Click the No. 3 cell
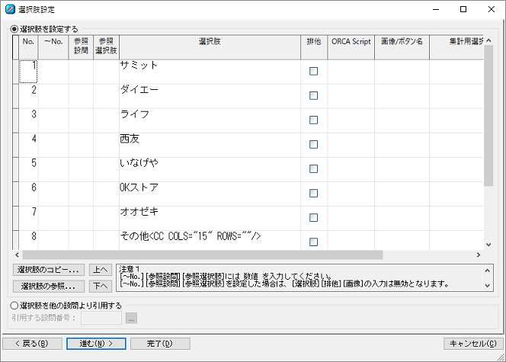Screen dimensions: 506x362 click(x=28, y=120)
